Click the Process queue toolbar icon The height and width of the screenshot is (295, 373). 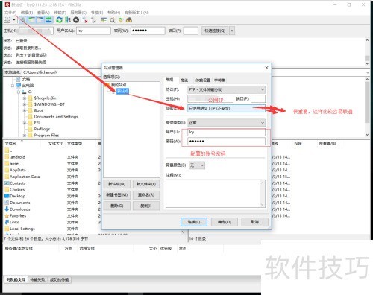point(68,20)
